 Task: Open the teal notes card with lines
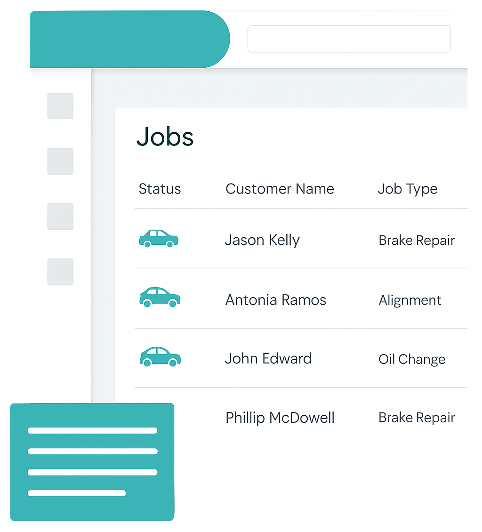pyautogui.click(x=92, y=462)
